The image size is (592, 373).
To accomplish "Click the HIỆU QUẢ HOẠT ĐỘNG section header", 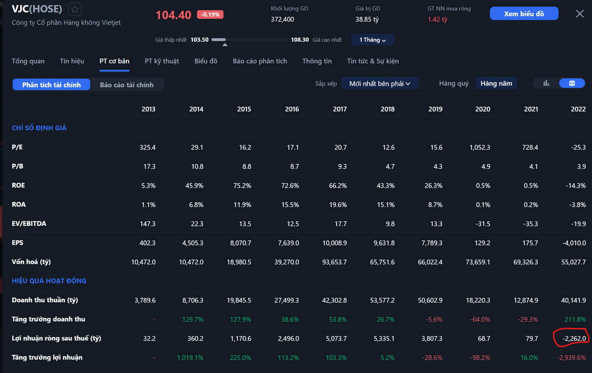I will [49, 281].
